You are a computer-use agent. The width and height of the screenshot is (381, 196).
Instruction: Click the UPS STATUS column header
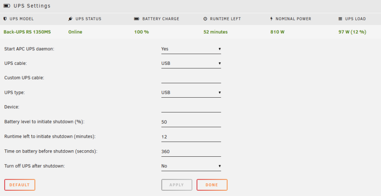(88, 19)
